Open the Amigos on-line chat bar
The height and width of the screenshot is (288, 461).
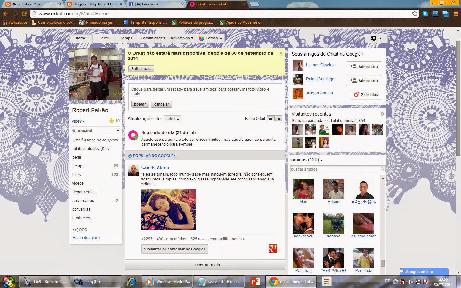coord(424,271)
